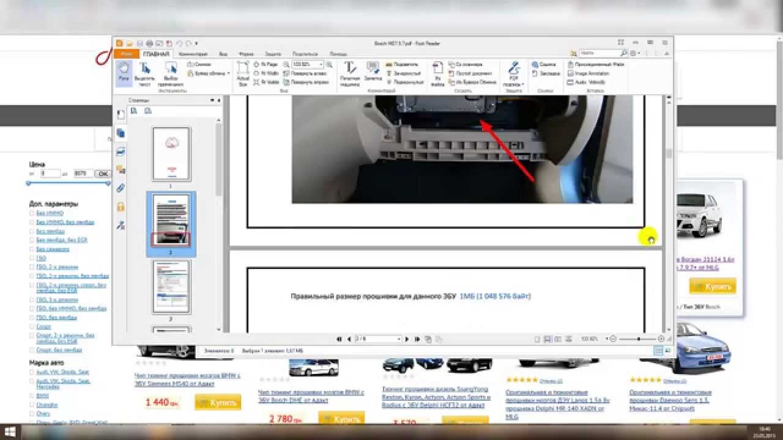The width and height of the screenshot is (783, 440).
Task: Select the Note comment tool
Action: click(373, 71)
